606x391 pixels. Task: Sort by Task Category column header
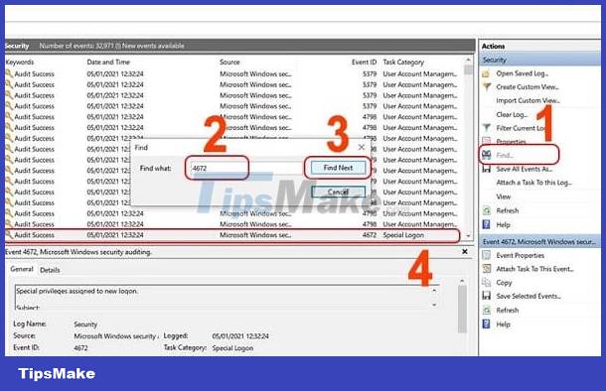click(403, 63)
